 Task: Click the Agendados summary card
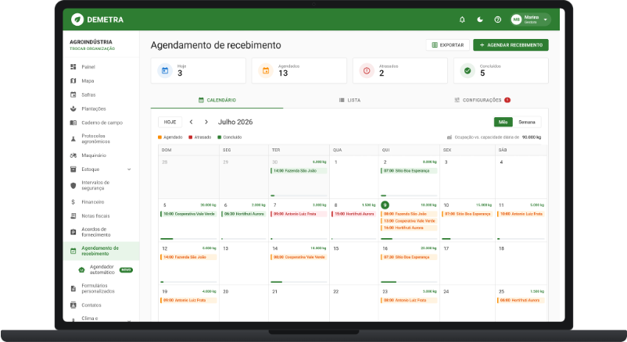[299, 71]
